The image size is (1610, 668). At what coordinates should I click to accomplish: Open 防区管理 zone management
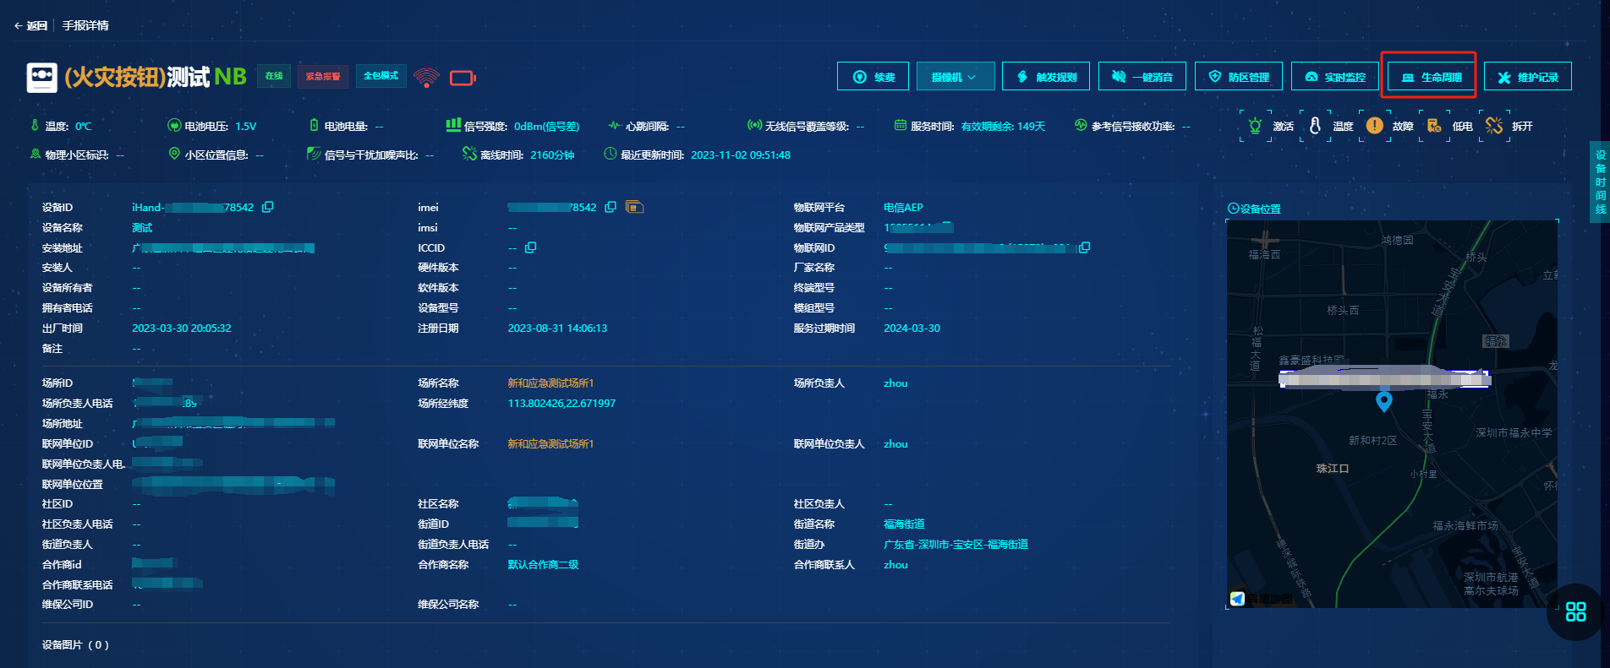[1239, 77]
